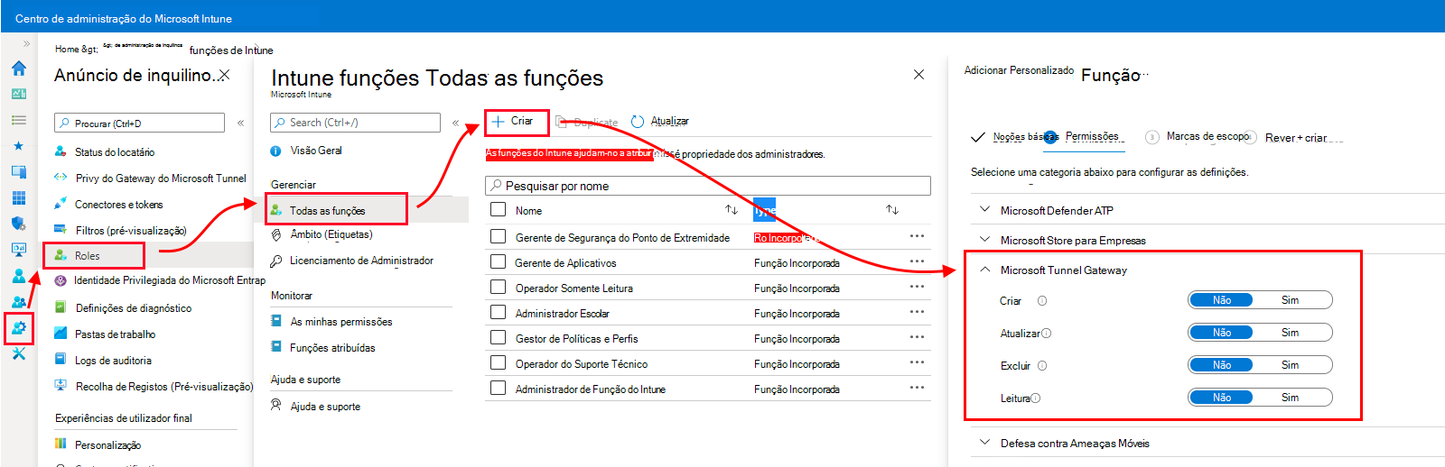
Task: Check Gerente de Aplicativos row
Action: [x=498, y=262]
